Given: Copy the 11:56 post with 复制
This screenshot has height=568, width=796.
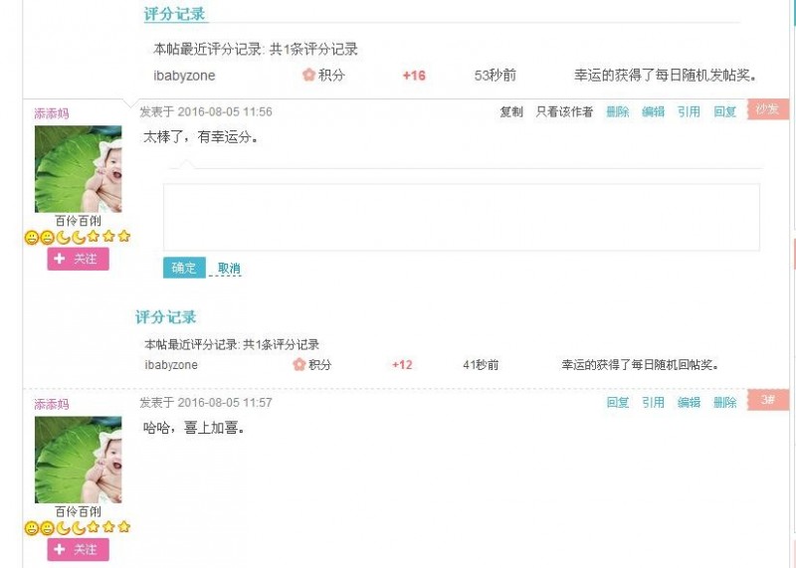Looking at the screenshot, I should coord(511,111).
